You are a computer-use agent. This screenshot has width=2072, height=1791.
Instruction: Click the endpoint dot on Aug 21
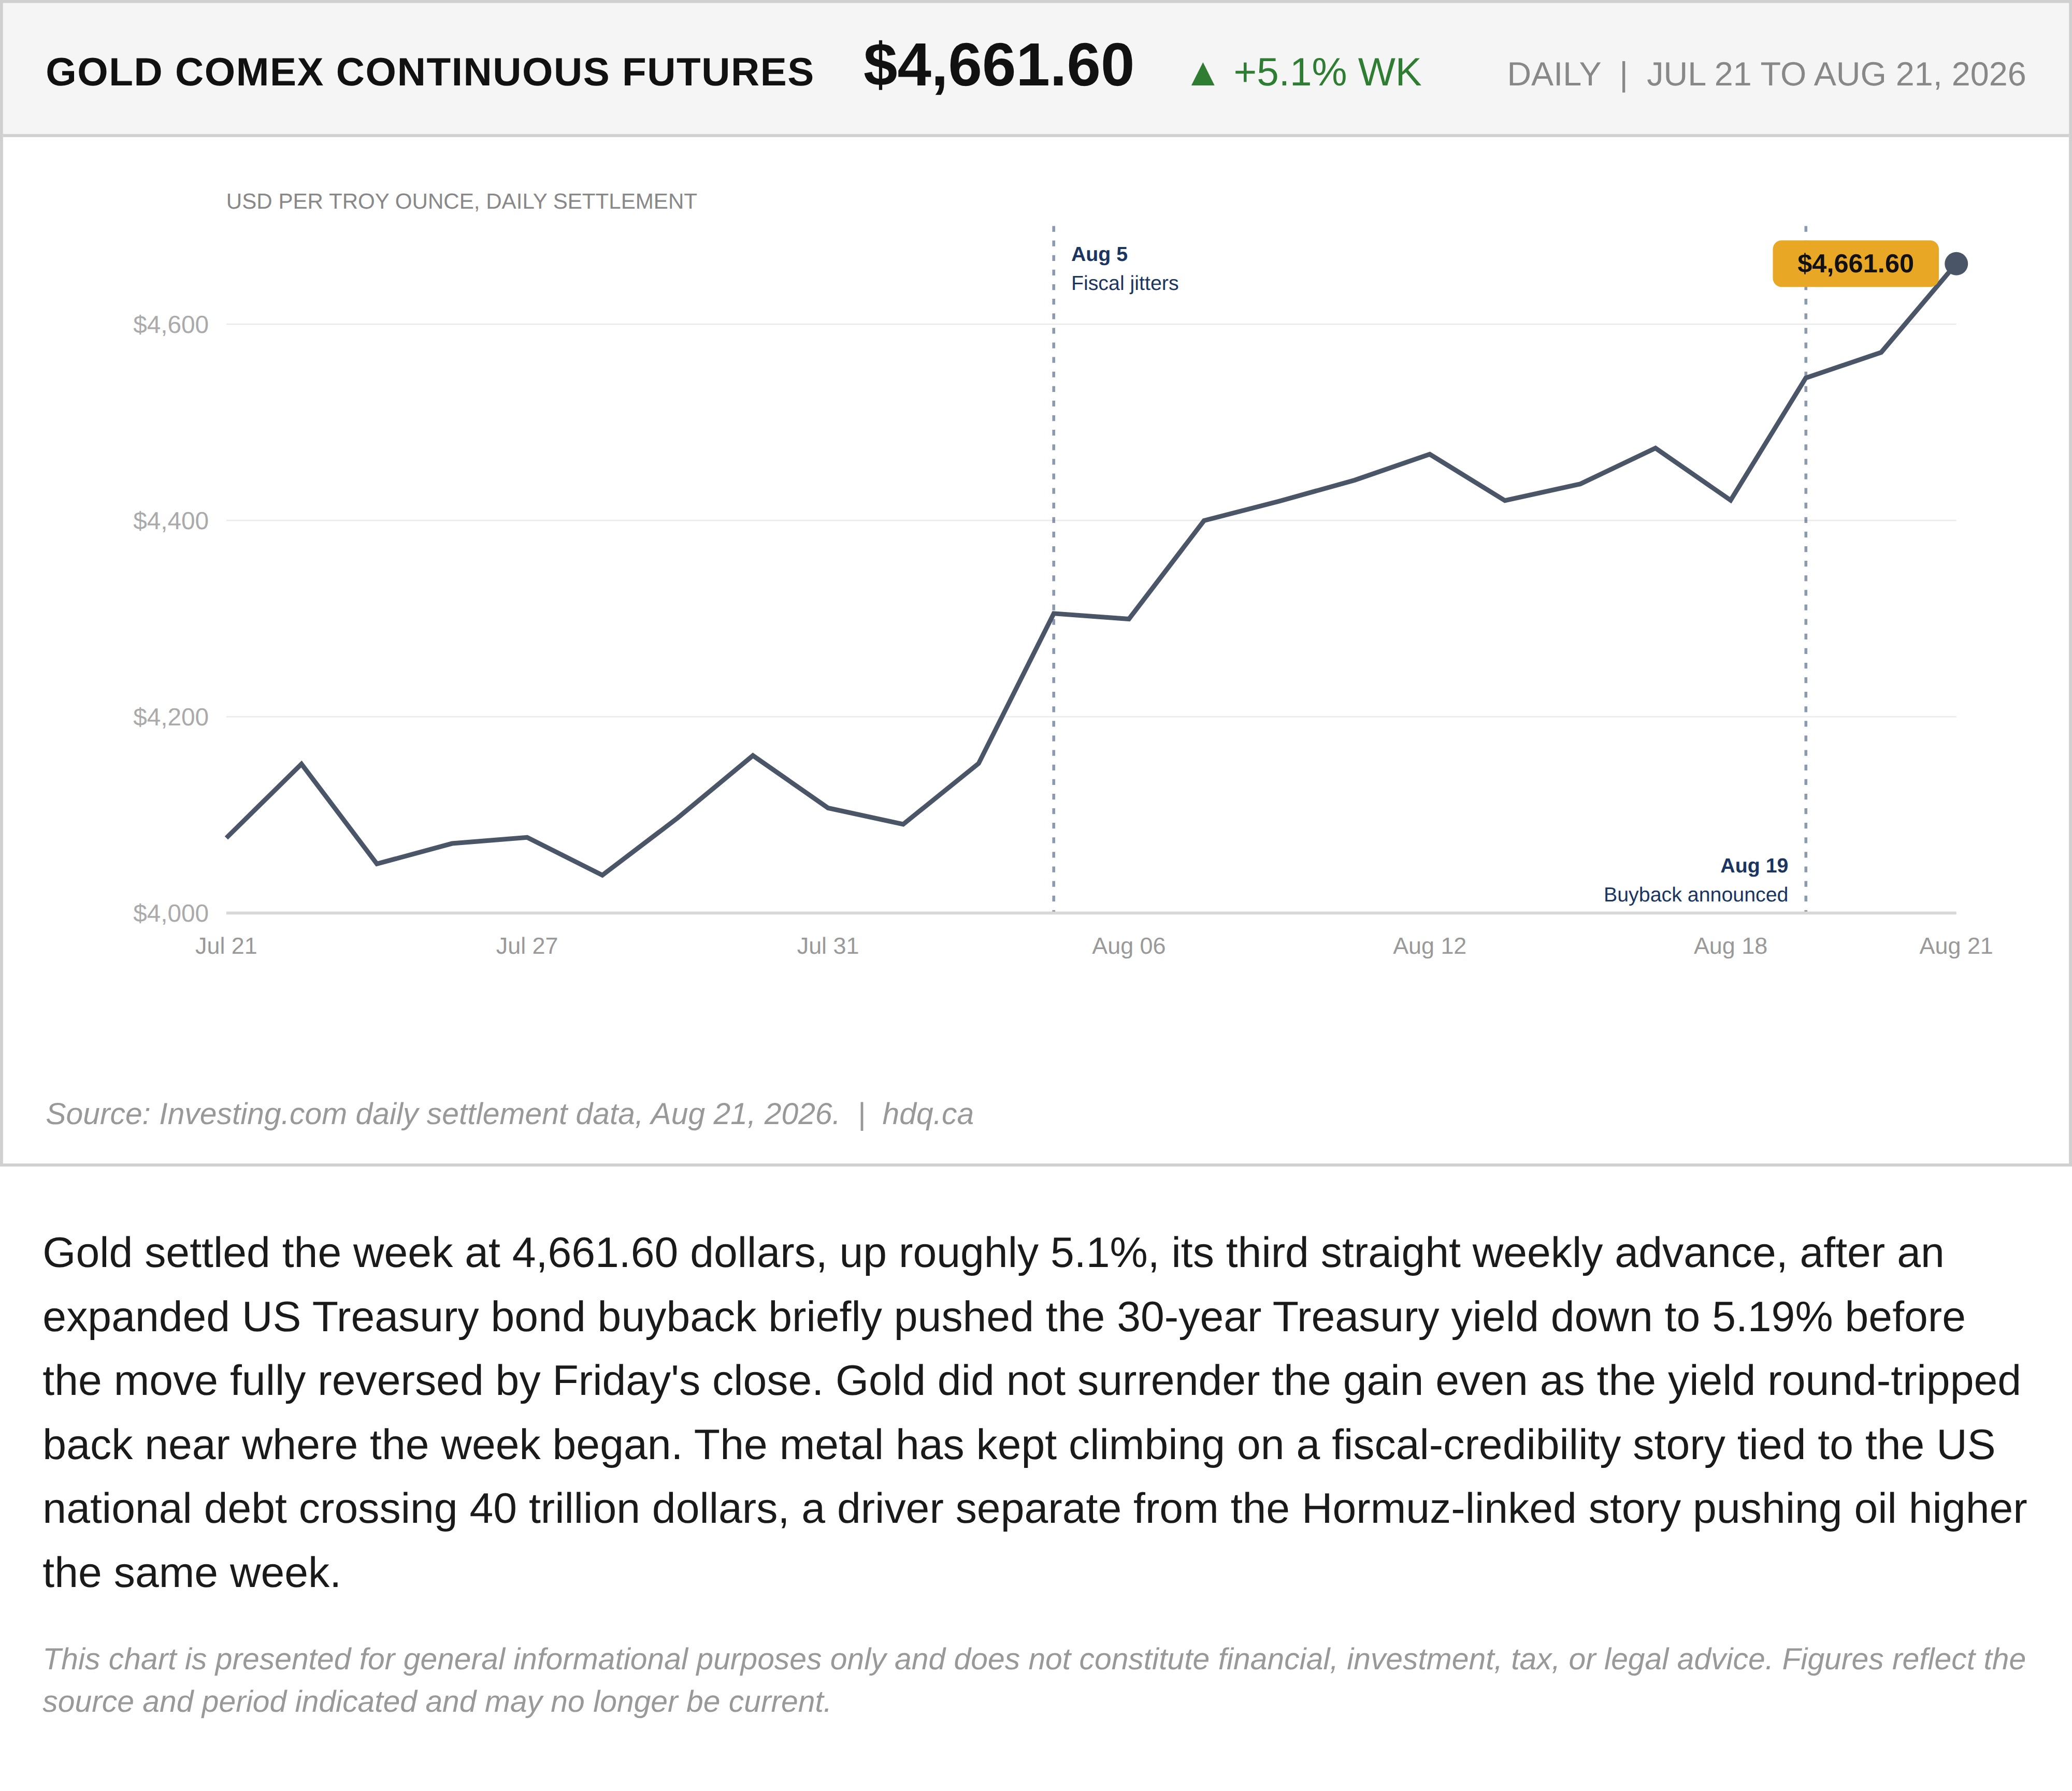(1956, 264)
